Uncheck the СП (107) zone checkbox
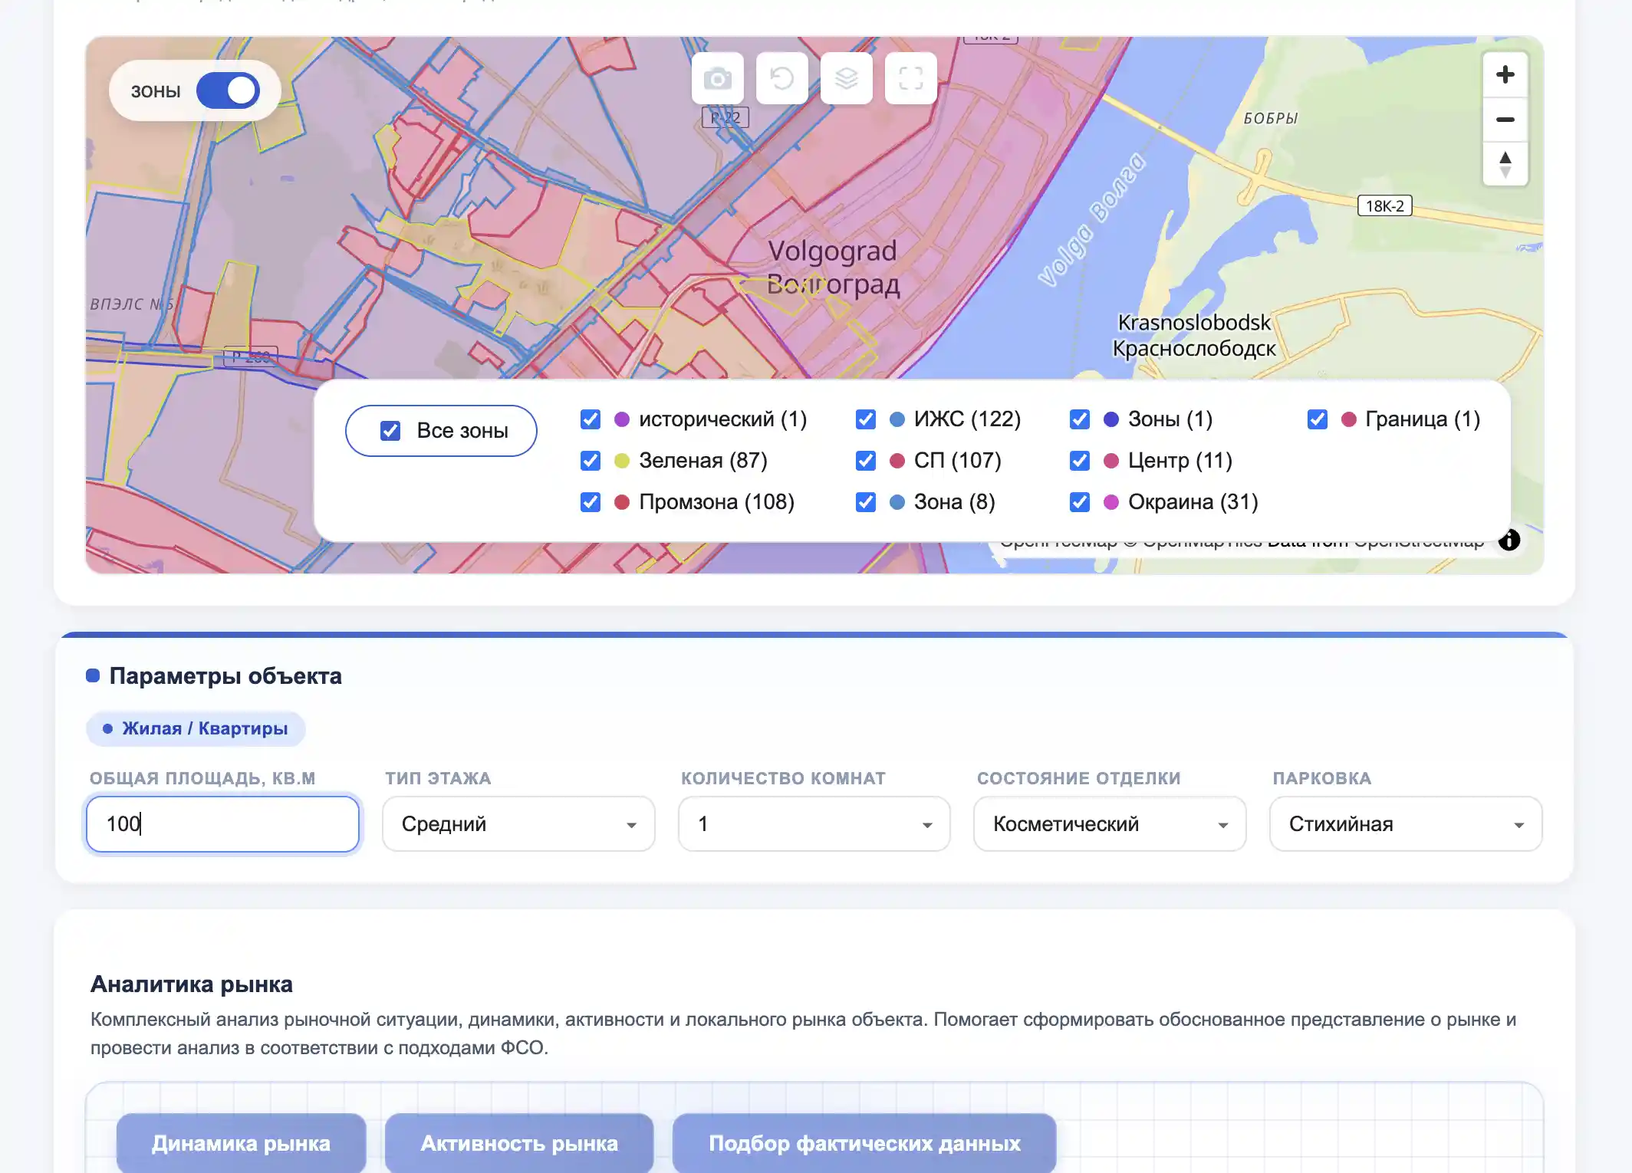Image resolution: width=1632 pixels, height=1173 pixels. tap(866, 461)
